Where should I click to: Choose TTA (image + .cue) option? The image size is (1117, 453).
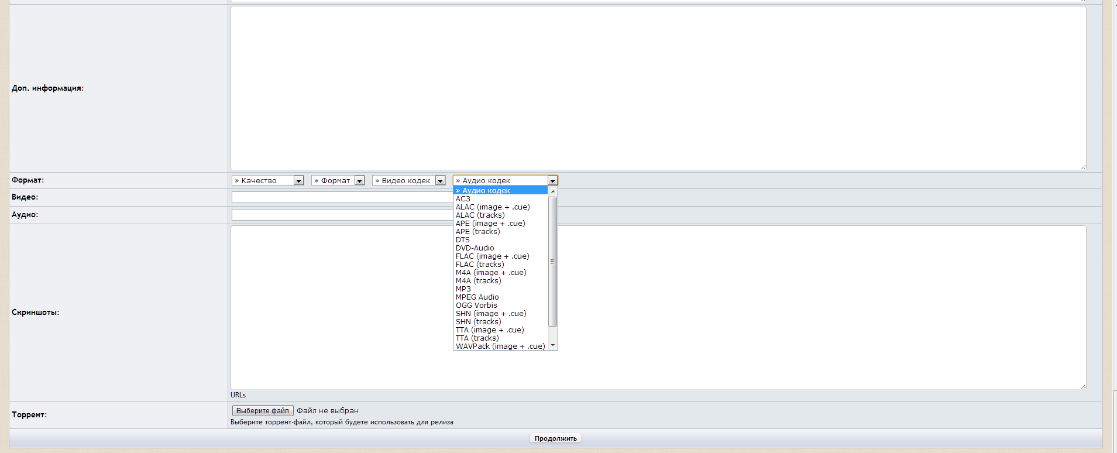click(x=501, y=330)
